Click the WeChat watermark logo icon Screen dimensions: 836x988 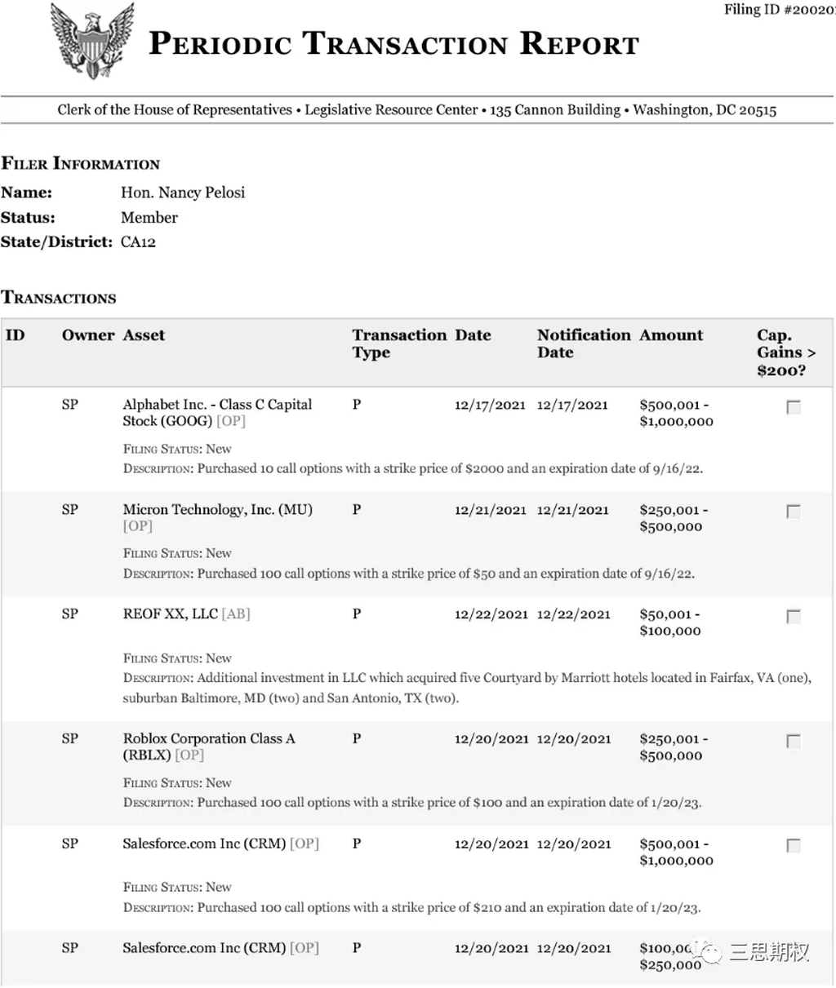[x=707, y=952]
